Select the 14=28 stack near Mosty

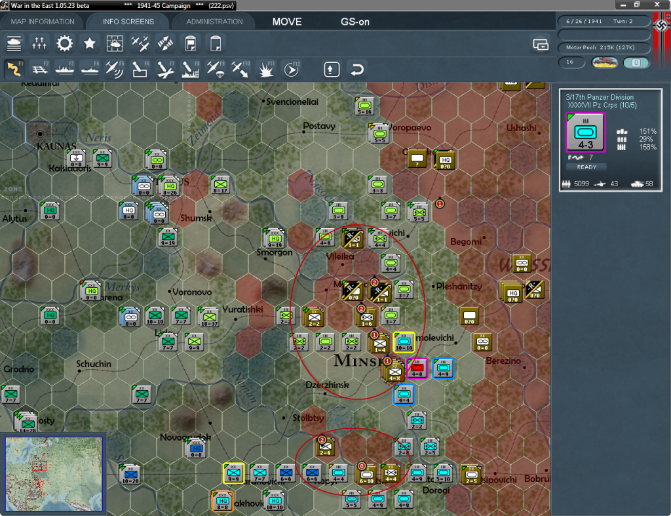pyautogui.click(x=27, y=423)
